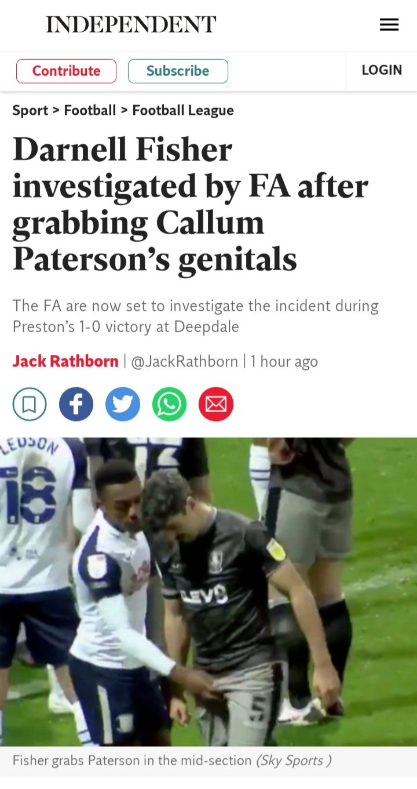Tap the '1 hour ago' timestamp

[284, 361]
